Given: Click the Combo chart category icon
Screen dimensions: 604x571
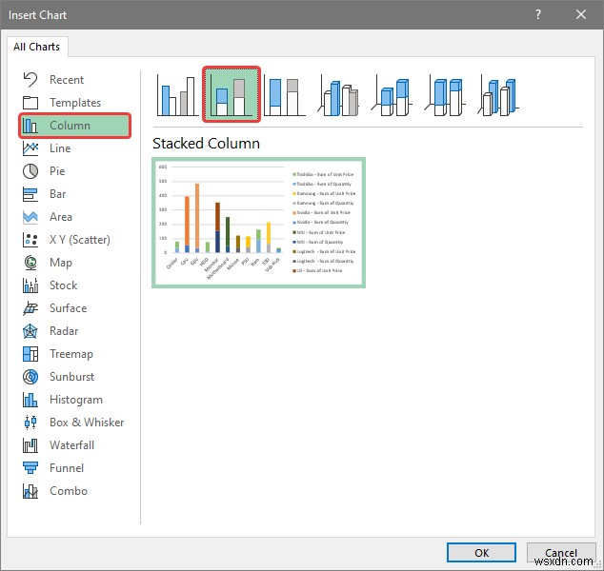Looking at the screenshot, I should pyautogui.click(x=30, y=491).
